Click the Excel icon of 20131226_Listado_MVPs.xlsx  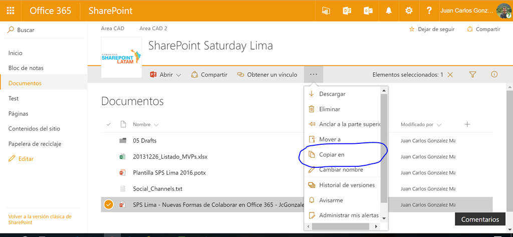tap(123, 156)
